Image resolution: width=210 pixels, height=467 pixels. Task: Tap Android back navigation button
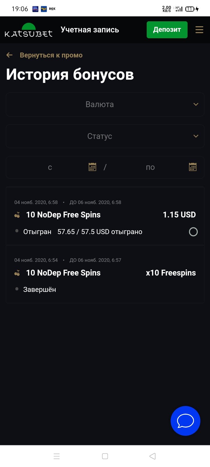pyautogui.click(x=152, y=456)
